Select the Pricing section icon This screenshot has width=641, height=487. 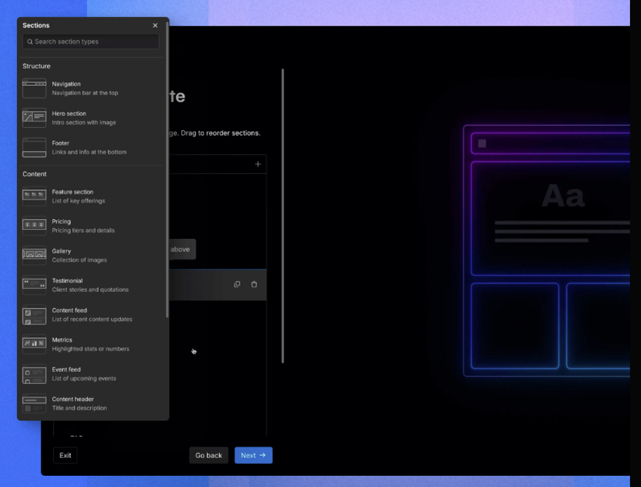(x=34, y=226)
